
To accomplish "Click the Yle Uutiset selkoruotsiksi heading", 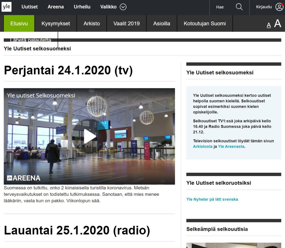I will tap(219, 183).
